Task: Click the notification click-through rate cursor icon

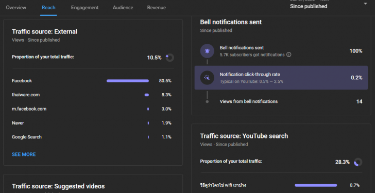Action: pos(207,78)
